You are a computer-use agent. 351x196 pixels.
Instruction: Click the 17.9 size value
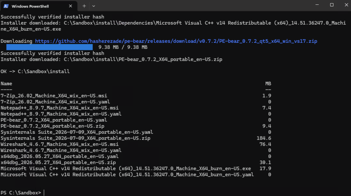[265, 169]
